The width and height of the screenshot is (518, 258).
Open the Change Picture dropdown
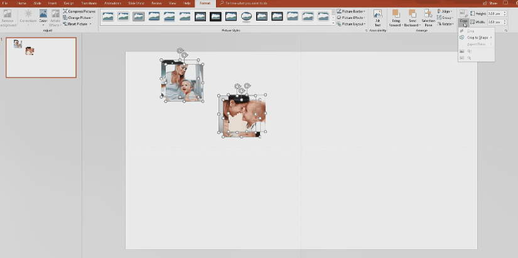(78, 18)
